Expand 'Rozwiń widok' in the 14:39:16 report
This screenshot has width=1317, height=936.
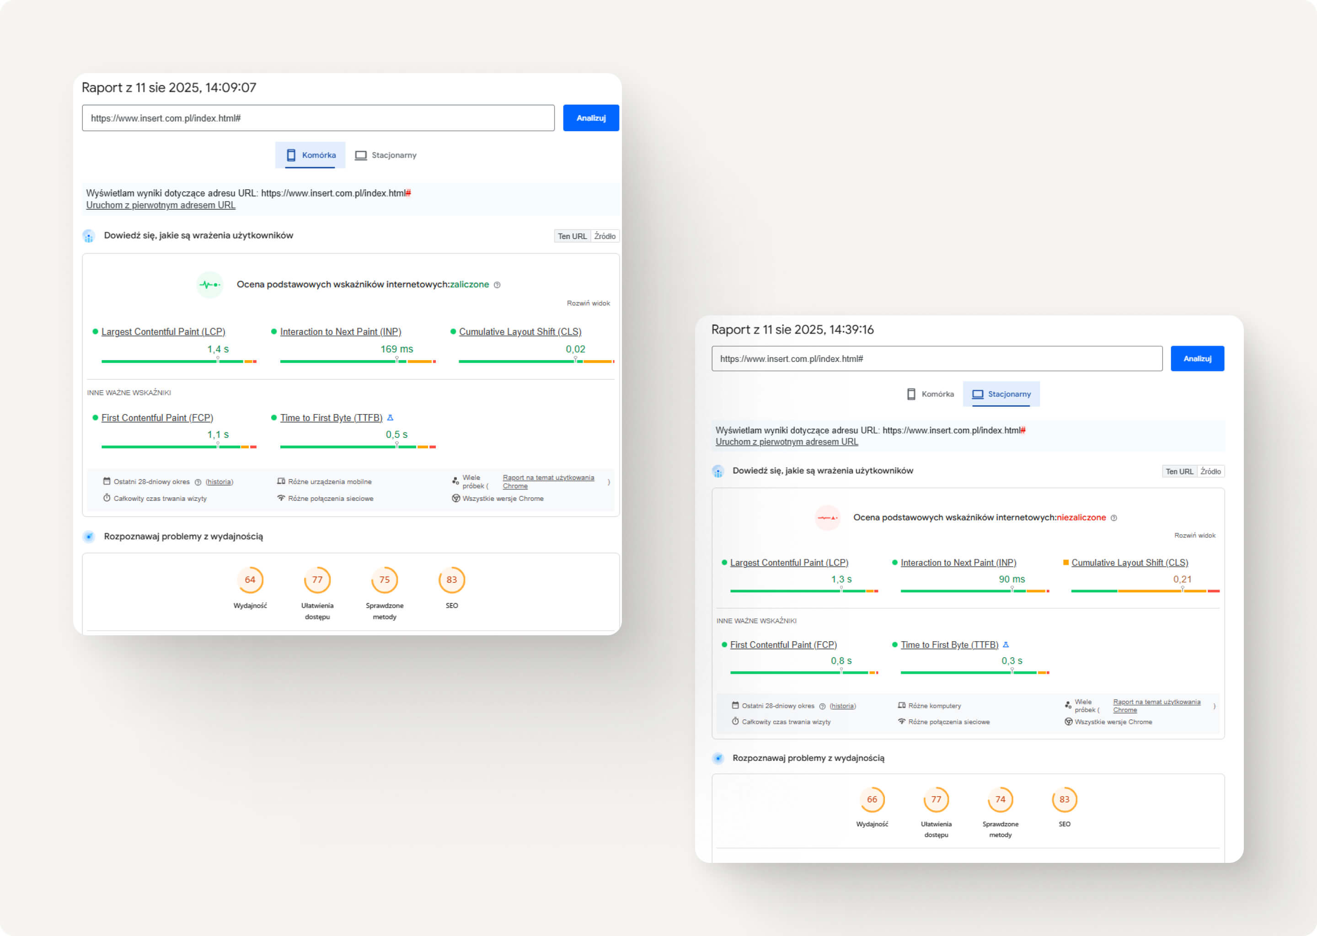pos(1195,536)
